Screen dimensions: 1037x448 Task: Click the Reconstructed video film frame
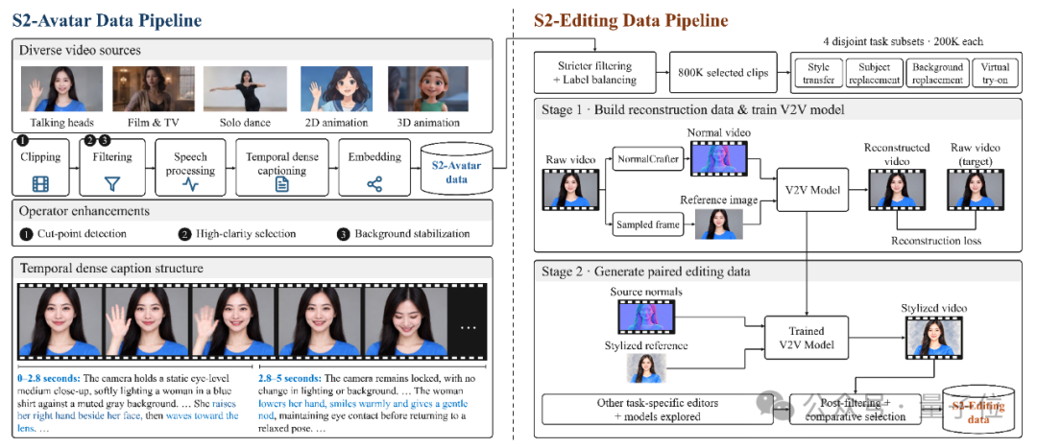897,189
